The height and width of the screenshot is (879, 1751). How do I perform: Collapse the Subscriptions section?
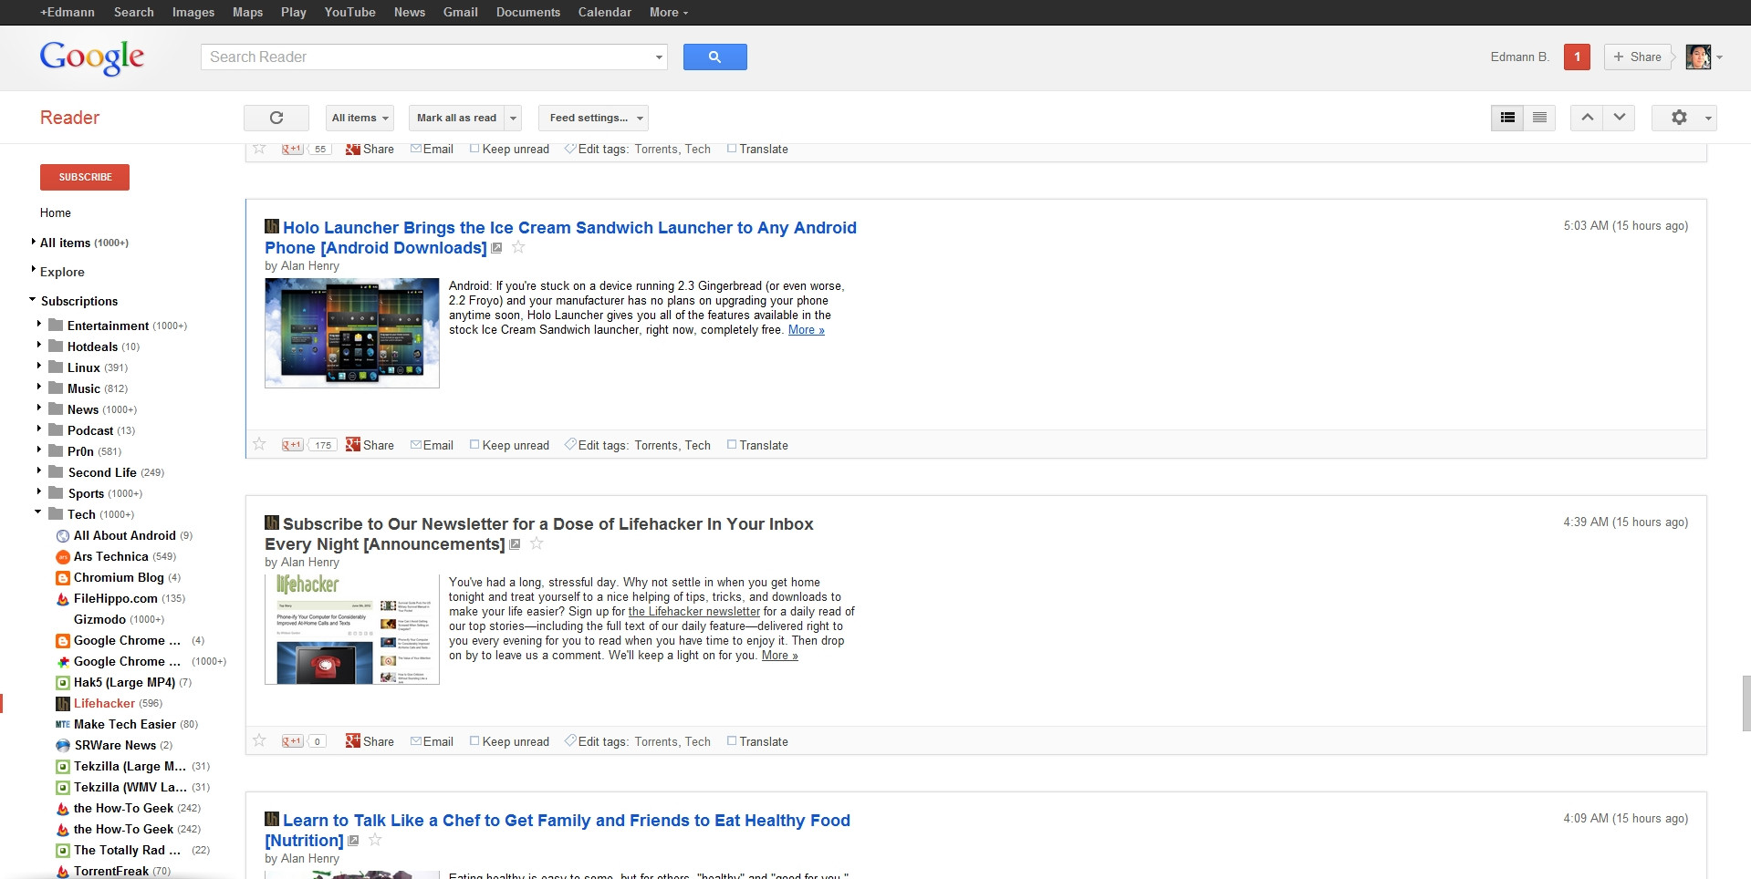click(33, 299)
